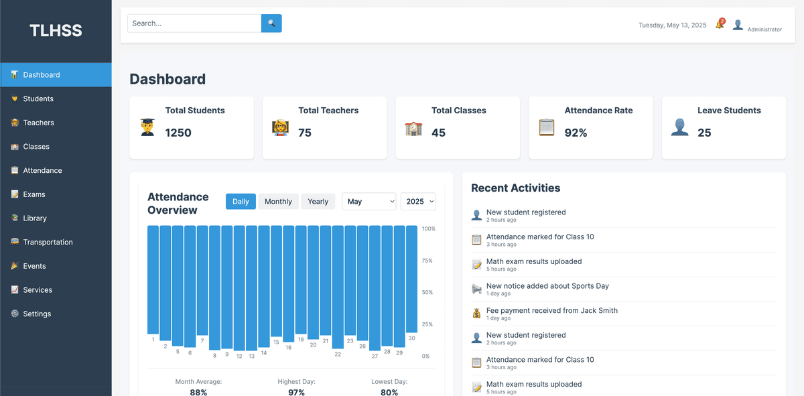The image size is (804, 396).
Task: Open the year dropdown showing 2025
Action: pyautogui.click(x=417, y=201)
